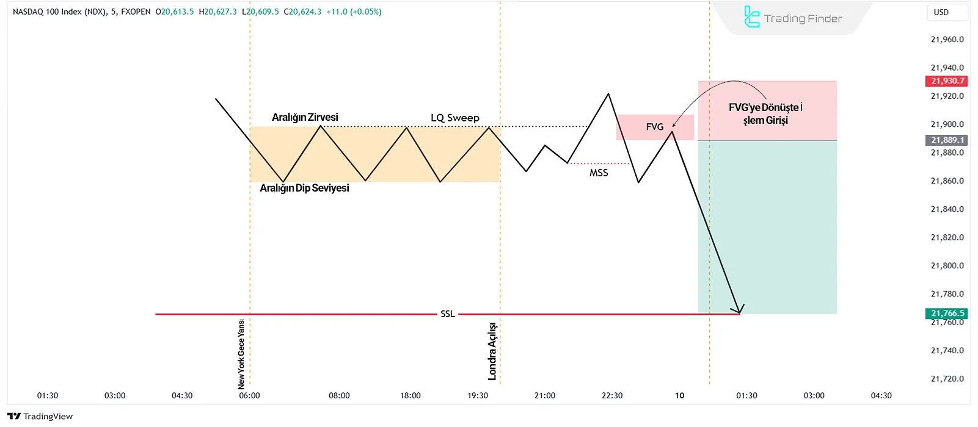Image resolution: width=978 pixels, height=427 pixels.
Task: Click the arrowhead at the SSL target
Action: [740, 309]
